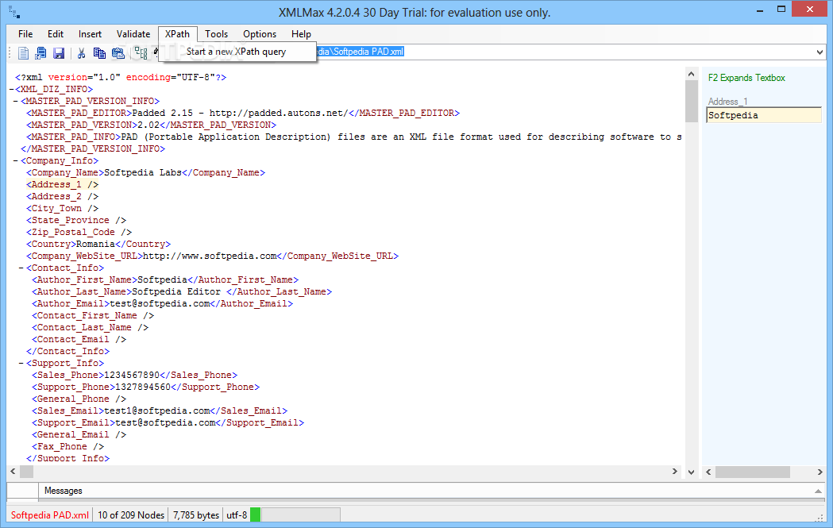The height and width of the screenshot is (528, 833).
Task: Open the Help menu
Action: 301,34
